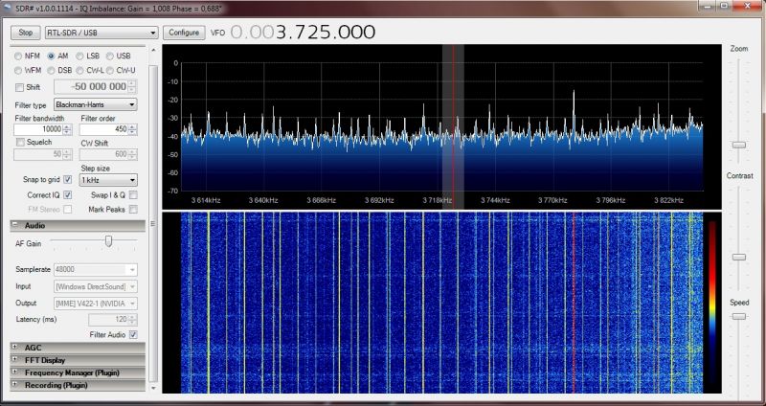This screenshot has height=406, width=766.
Task: Choose LSB mode
Action: [x=79, y=56]
